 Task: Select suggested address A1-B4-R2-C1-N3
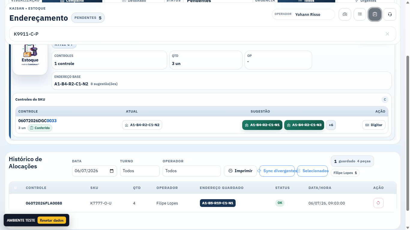click(x=304, y=125)
